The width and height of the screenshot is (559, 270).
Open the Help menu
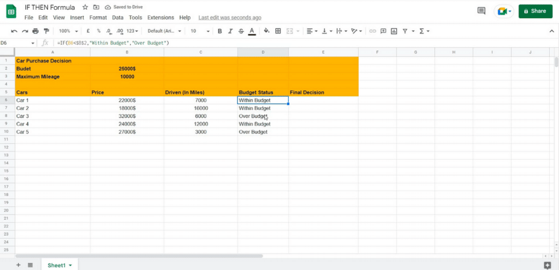click(x=185, y=17)
